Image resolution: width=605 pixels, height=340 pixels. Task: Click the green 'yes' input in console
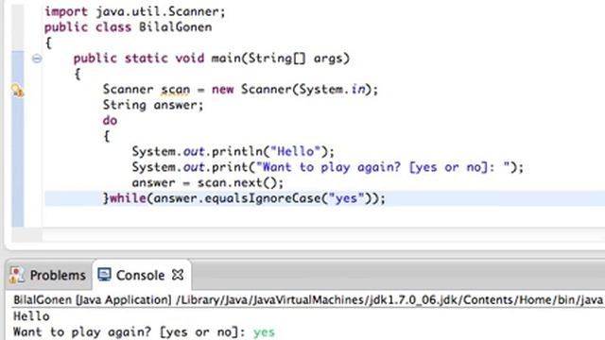click(264, 331)
